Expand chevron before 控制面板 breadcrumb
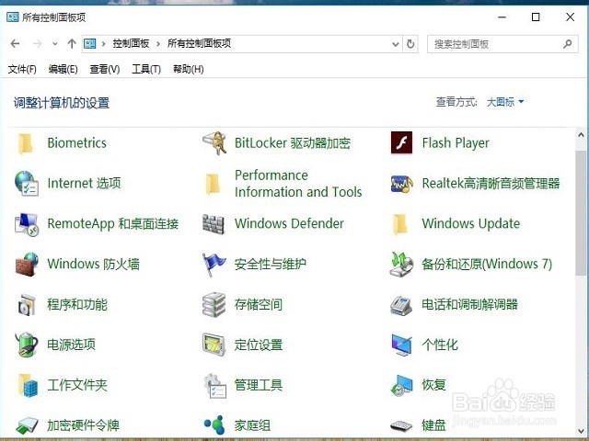The image size is (589, 441). pyautogui.click(x=103, y=44)
